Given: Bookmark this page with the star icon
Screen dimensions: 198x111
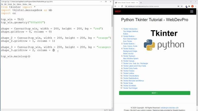Looking at the screenshot, I should [182, 6].
